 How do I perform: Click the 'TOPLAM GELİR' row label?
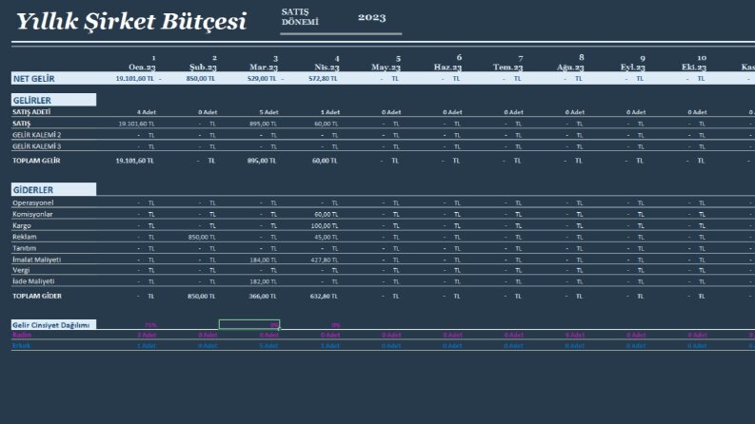click(x=36, y=161)
